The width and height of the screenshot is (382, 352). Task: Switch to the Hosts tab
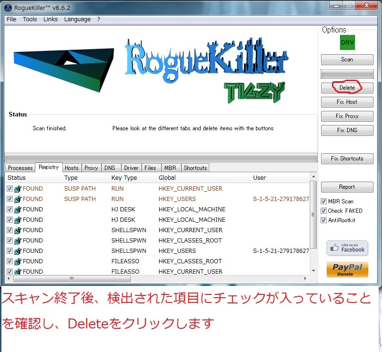click(72, 168)
